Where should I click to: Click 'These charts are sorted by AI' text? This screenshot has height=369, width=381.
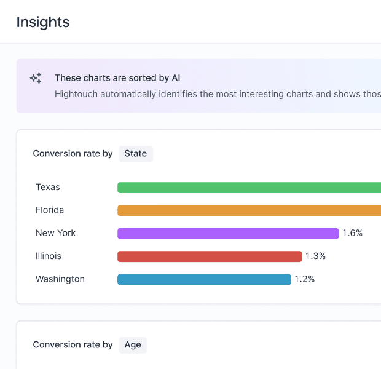pyautogui.click(x=117, y=78)
